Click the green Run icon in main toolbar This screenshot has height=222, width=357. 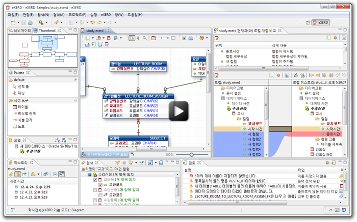point(41,22)
